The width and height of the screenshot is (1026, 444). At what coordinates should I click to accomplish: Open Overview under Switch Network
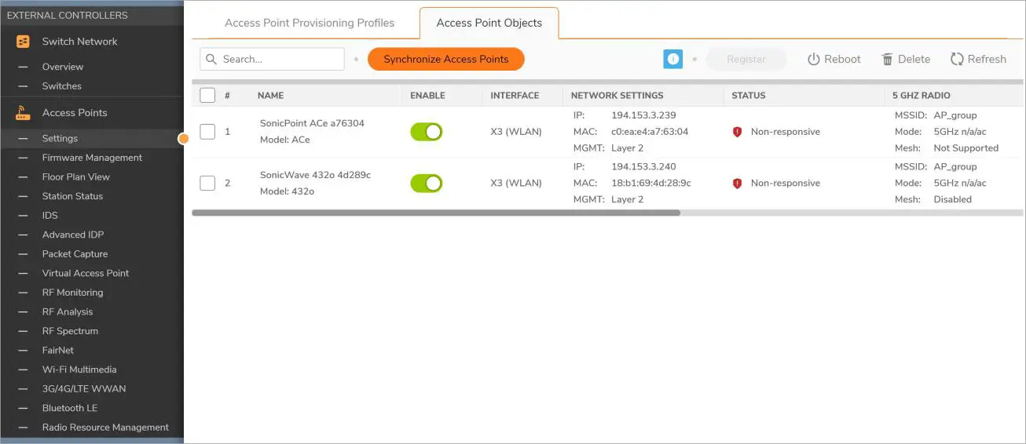point(63,67)
